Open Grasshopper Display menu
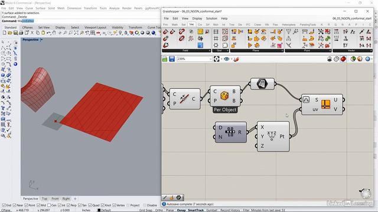The width and height of the screenshot is (378, 212). 197,18
